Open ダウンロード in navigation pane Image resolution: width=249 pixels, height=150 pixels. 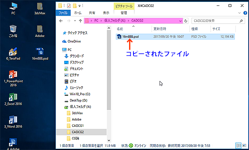point(74,56)
